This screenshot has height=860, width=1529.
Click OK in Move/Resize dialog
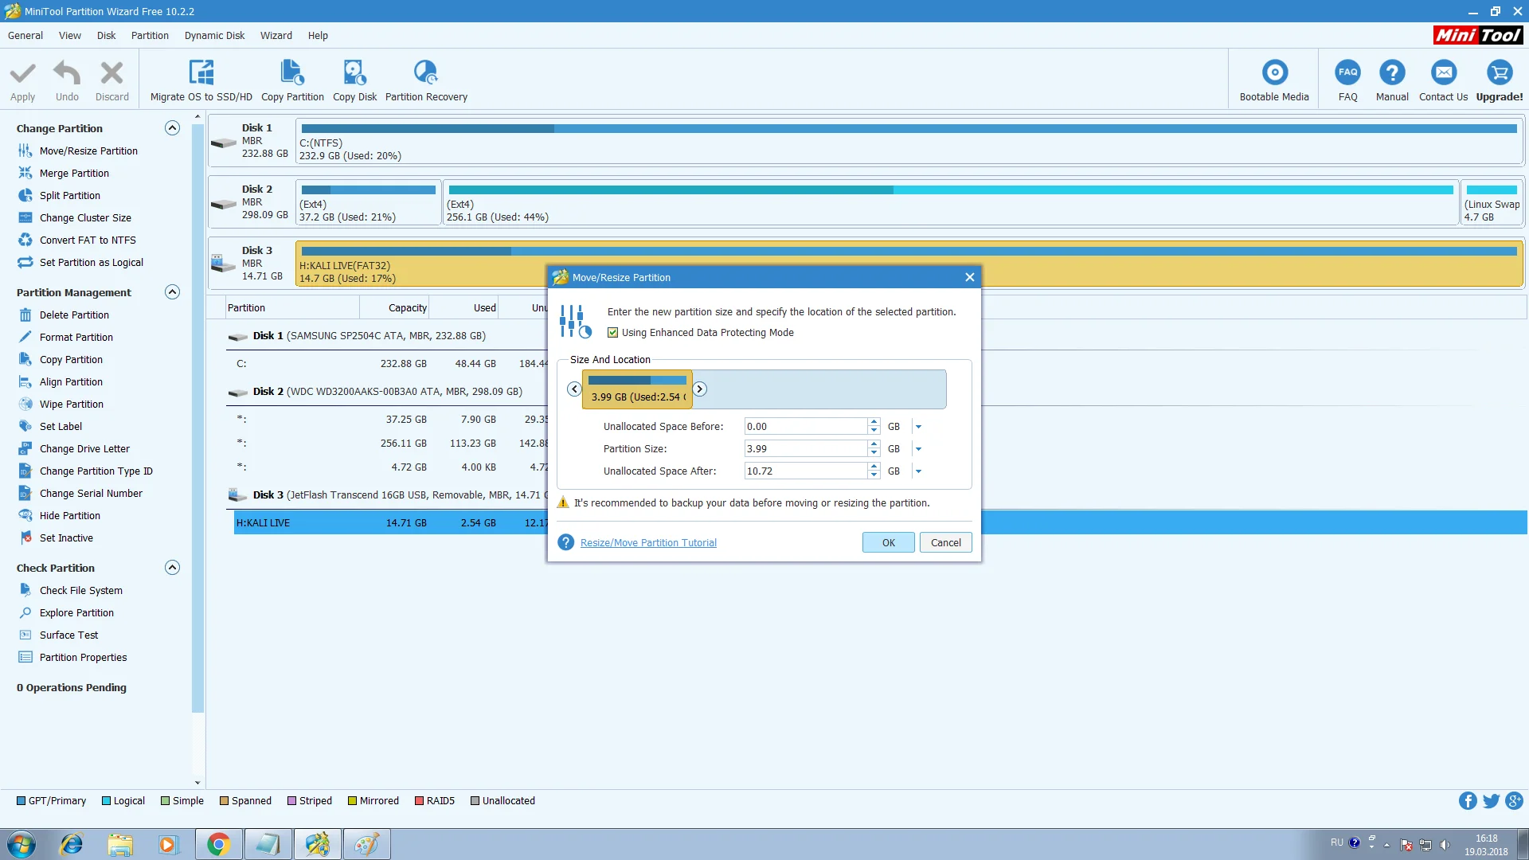(x=888, y=542)
